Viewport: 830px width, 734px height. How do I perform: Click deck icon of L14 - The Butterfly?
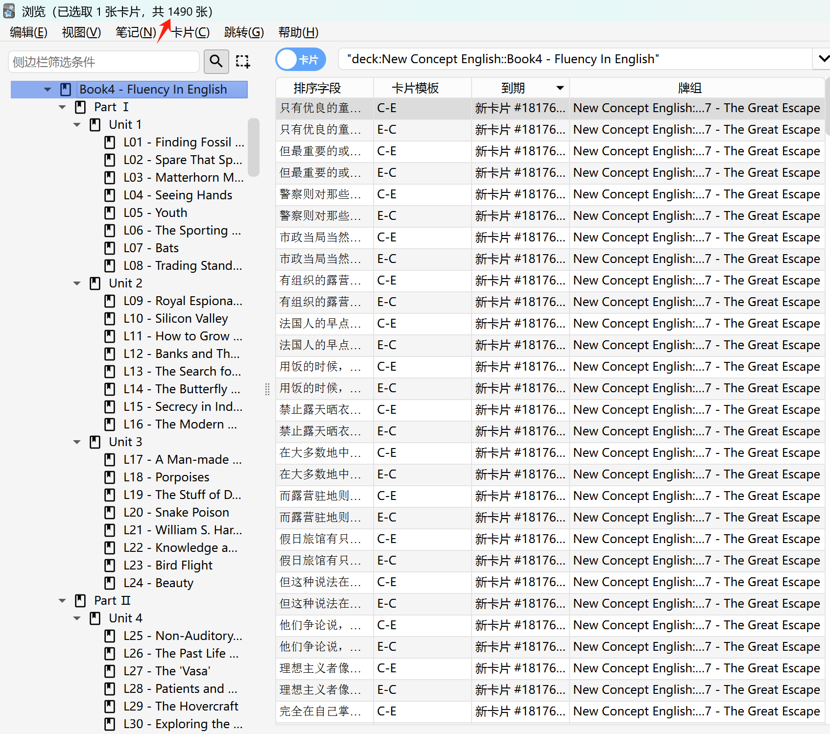(110, 389)
